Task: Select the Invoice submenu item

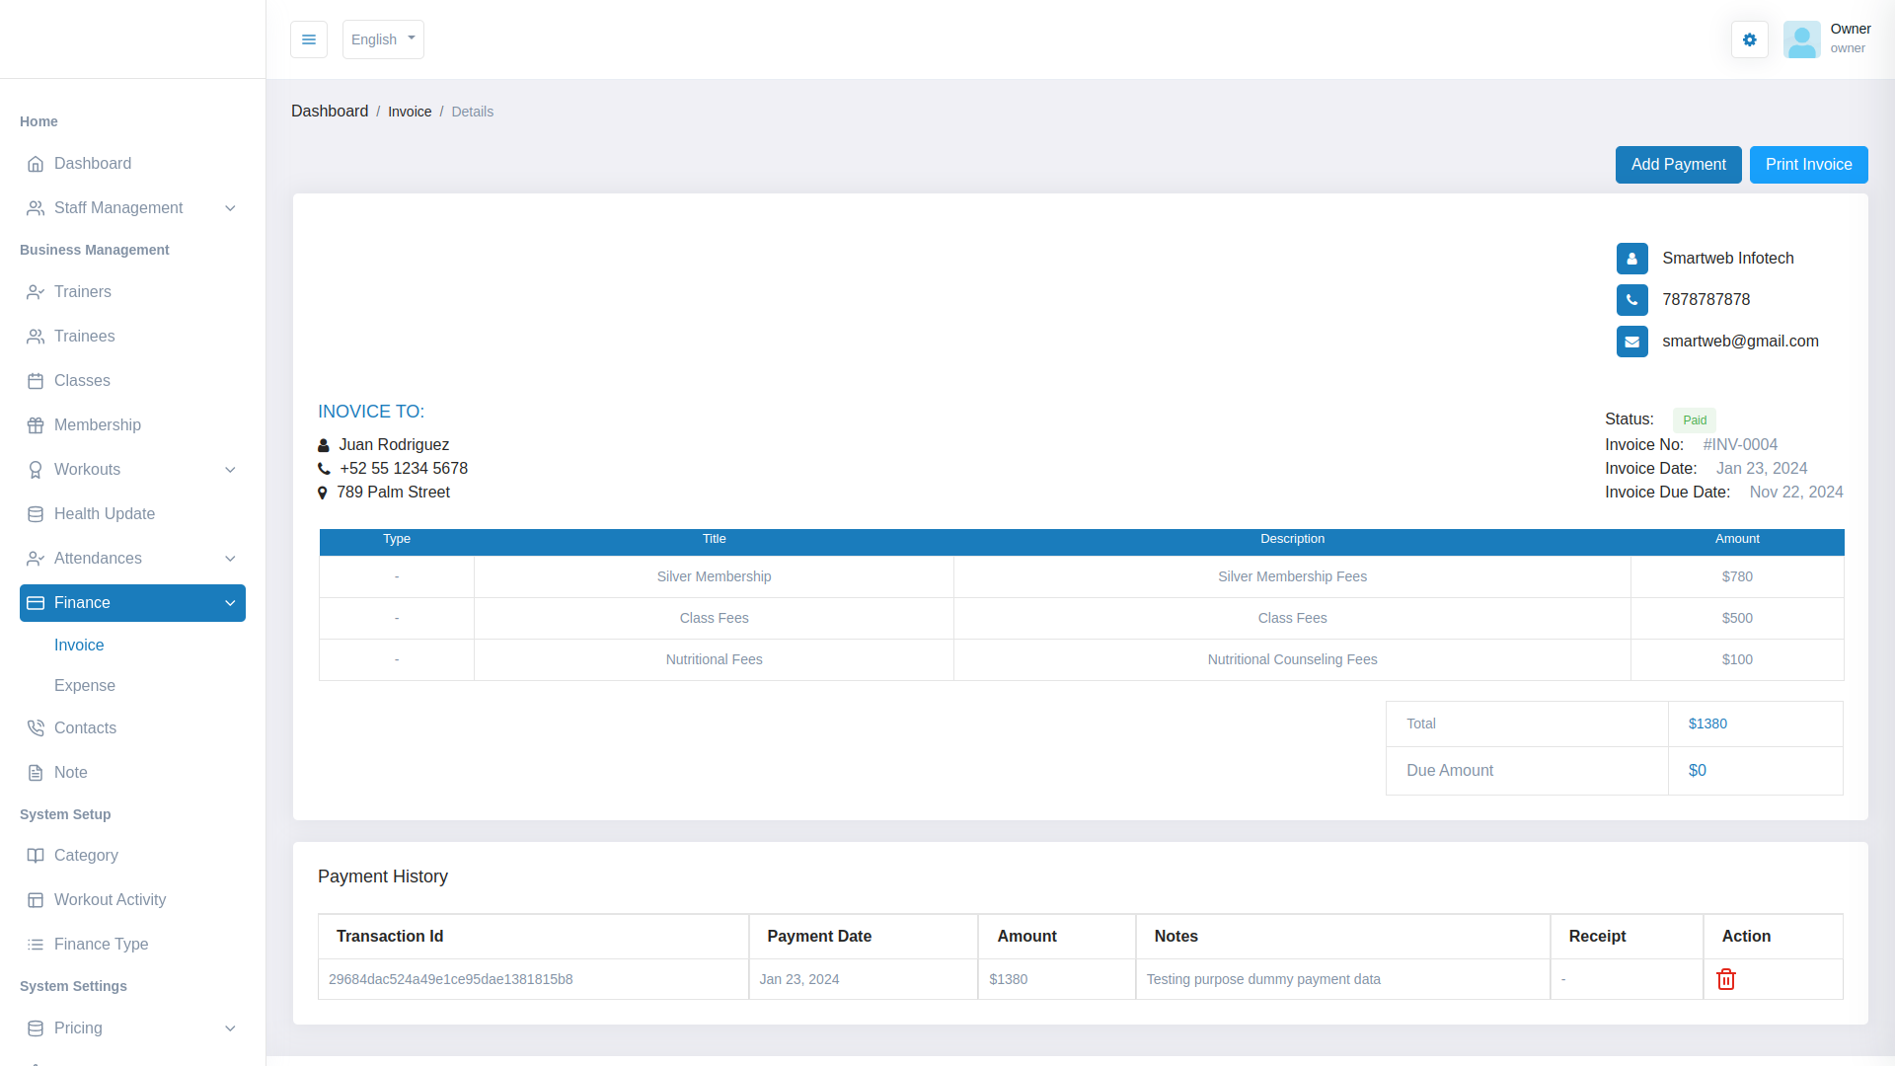Action: click(79, 646)
